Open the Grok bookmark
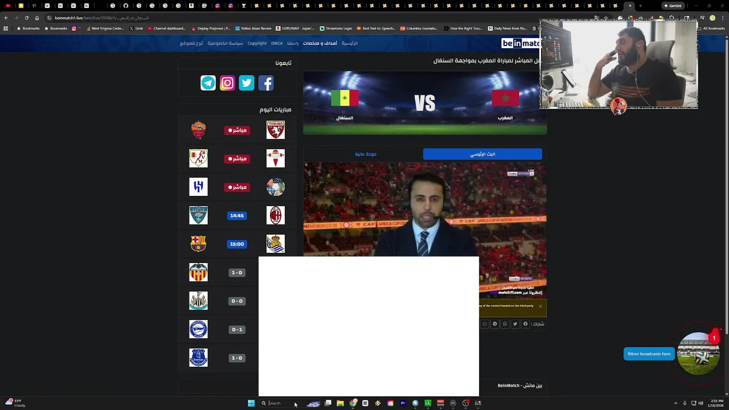The height and width of the screenshot is (410, 729). click(x=136, y=28)
